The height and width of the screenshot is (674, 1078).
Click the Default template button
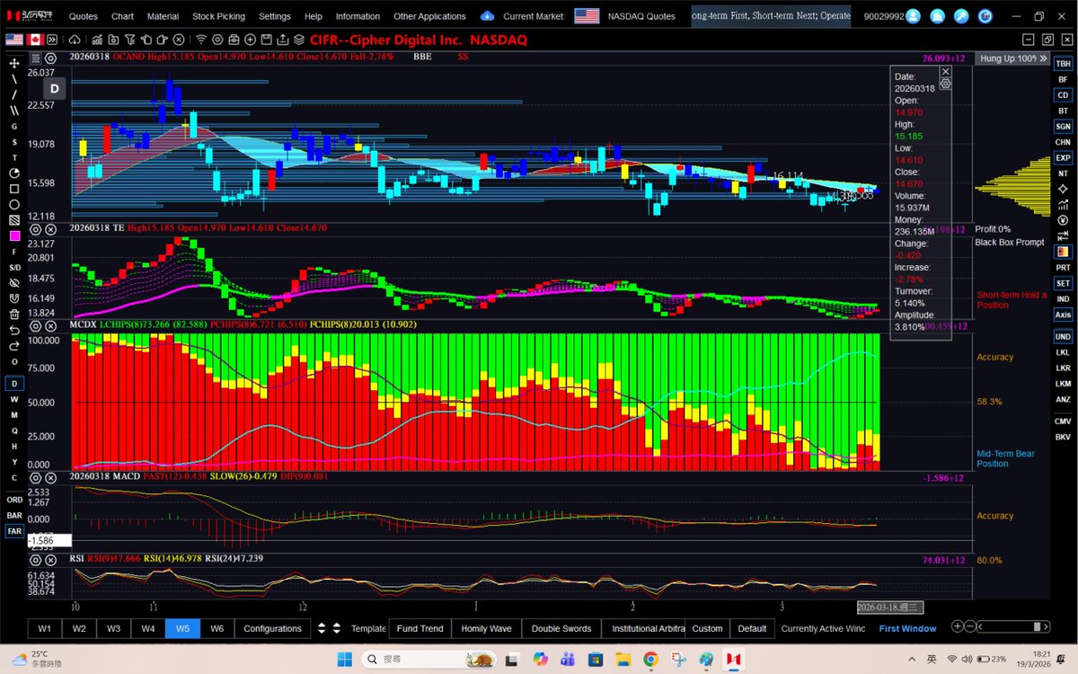point(752,628)
